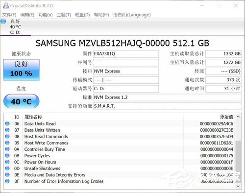Select the Unsafe Shutdowns row text
Image resolution: width=245 pixels, height=193 pixels.
(42, 169)
